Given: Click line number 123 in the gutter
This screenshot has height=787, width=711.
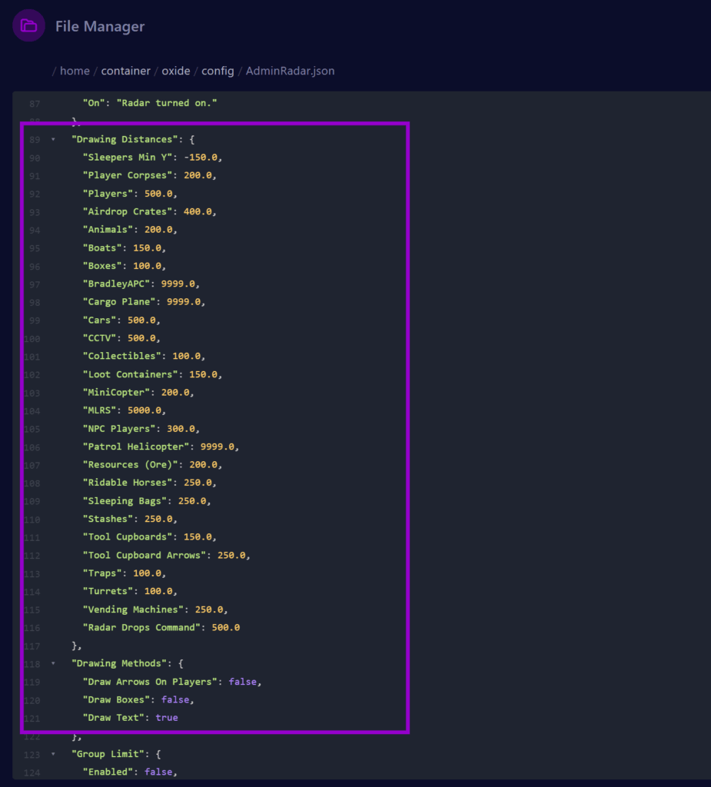Looking at the screenshot, I should tap(32, 755).
